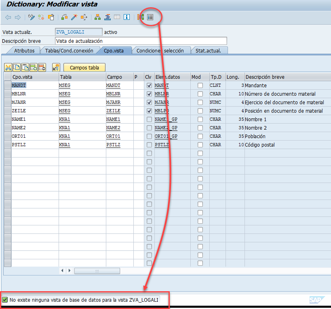Open data element NAME2_GP link
This screenshot has height=309, width=331.
[166, 128]
